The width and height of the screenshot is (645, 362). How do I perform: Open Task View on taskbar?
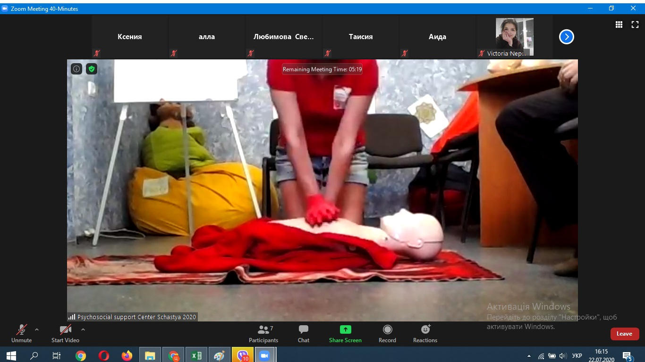pyautogui.click(x=57, y=355)
